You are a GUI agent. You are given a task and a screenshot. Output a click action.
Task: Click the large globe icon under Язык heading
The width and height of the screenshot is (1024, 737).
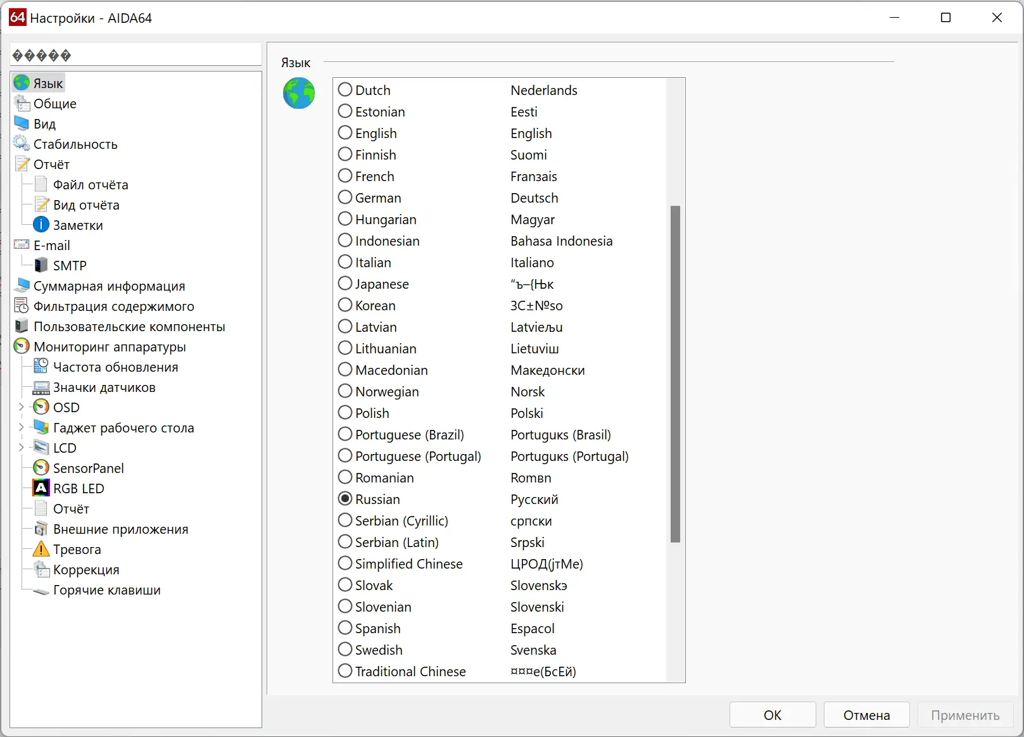[x=299, y=93]
